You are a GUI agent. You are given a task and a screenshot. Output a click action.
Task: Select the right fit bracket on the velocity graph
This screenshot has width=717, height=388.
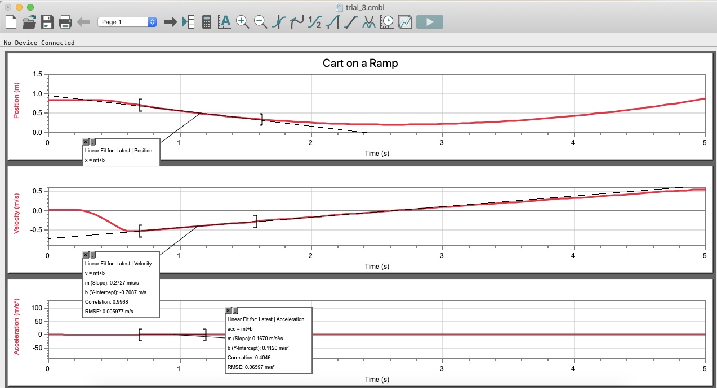[256, 222]
